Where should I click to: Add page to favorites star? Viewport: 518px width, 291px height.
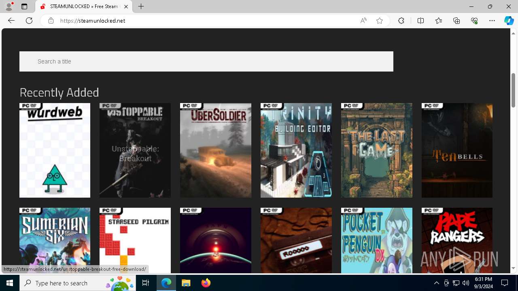pos(380,21)
